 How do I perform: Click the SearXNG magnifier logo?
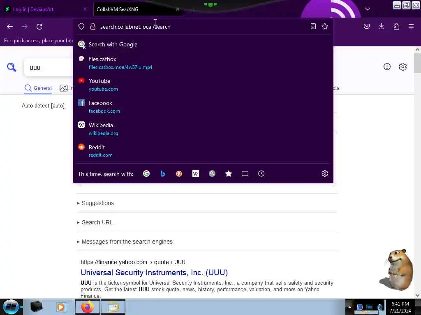[12, 67]
